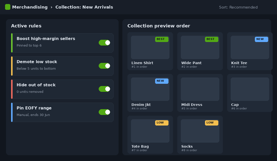Click the Knit Tee product name
Viewport: 277px width, 161px height.
coord(239,63)
